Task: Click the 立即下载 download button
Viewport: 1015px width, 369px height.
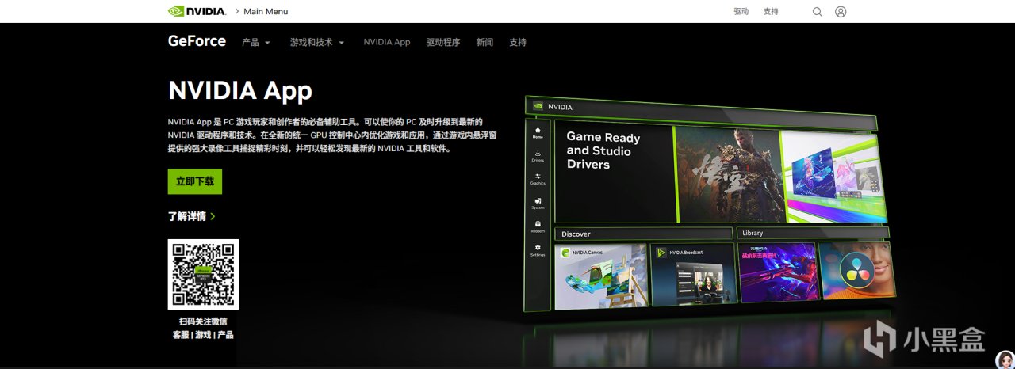Action: coord(195,181)
